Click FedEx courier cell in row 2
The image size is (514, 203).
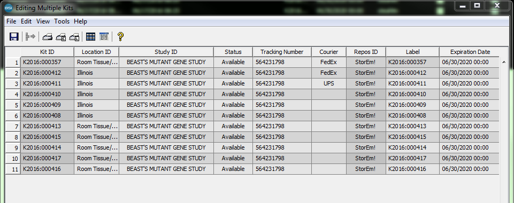pyautogui.click(x=329, y=73)
